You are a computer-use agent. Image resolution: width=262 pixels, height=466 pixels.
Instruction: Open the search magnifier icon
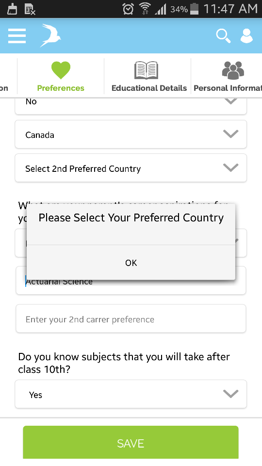[223, 36]
